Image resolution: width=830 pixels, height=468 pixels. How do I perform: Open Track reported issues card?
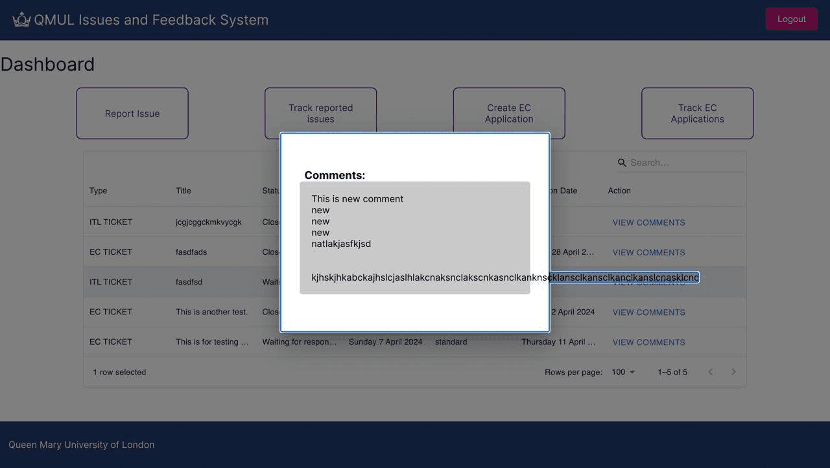tap(320, 113)
